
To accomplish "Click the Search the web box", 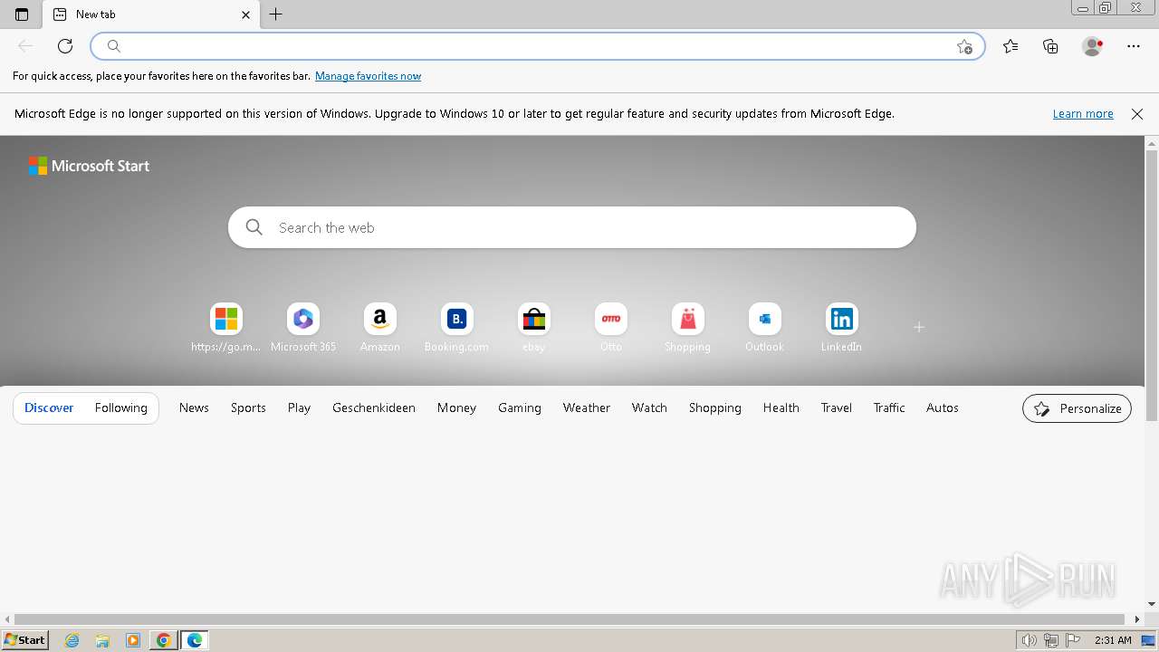I will 572,227.
